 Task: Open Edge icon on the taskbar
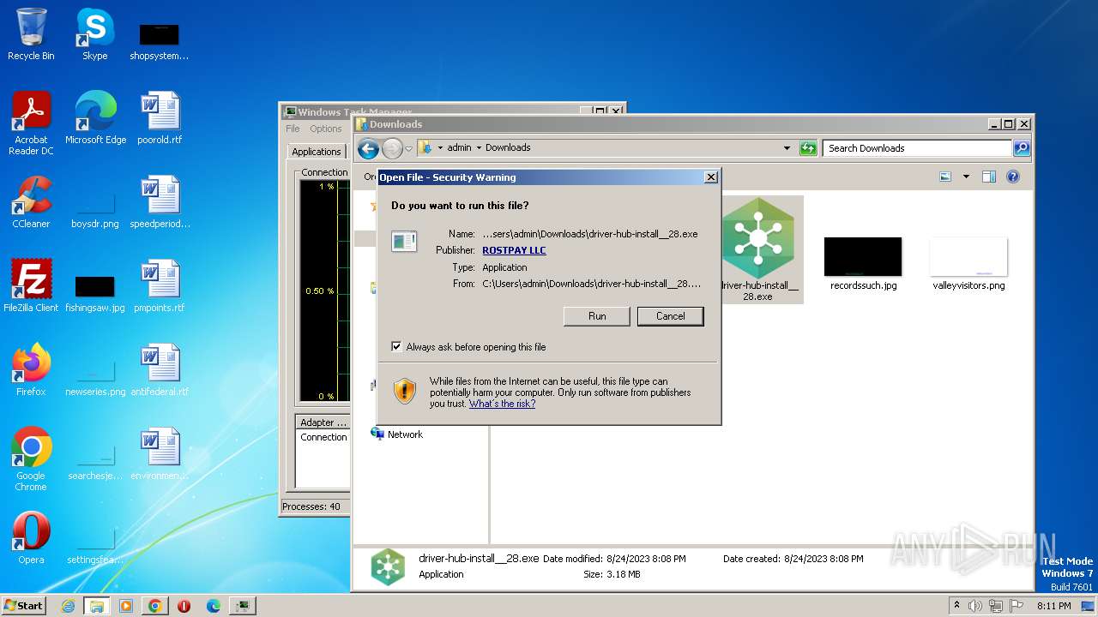214,606
